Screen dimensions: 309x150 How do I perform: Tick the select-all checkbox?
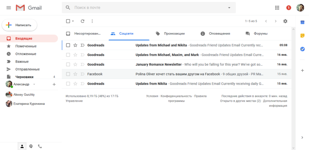tap(68, 21)
